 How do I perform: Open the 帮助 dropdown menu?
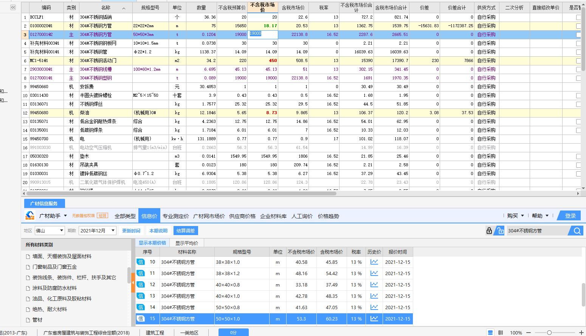540,216
